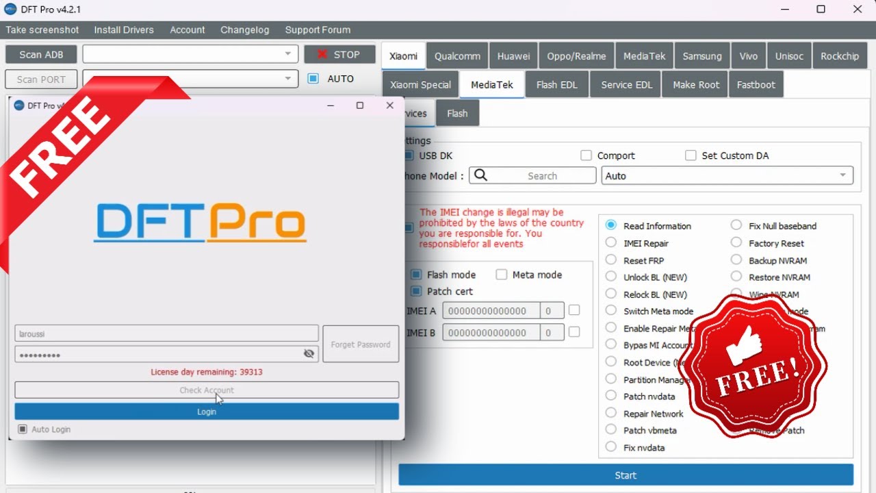This screenshot has width=876, height=493.
Task: Toggle Patch cert checkbox
Action: [x=416, y=291]
